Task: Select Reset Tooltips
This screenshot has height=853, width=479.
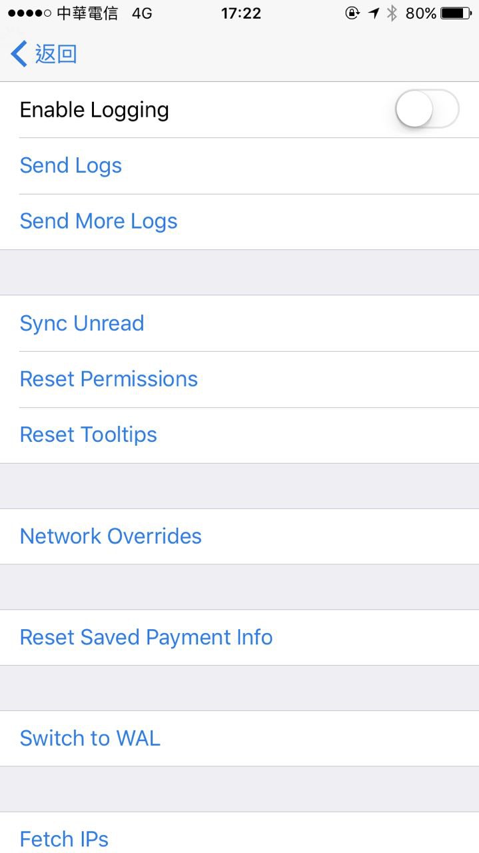Action: [x=89, y=435]
